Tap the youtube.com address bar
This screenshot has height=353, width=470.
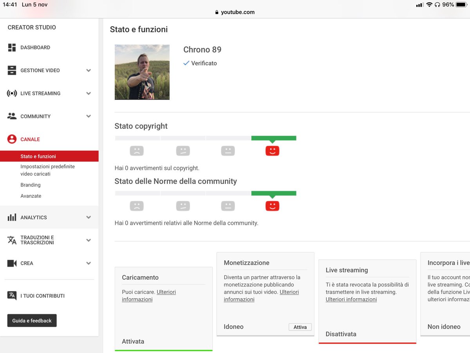pyautogui.click(x=235, y=12)
